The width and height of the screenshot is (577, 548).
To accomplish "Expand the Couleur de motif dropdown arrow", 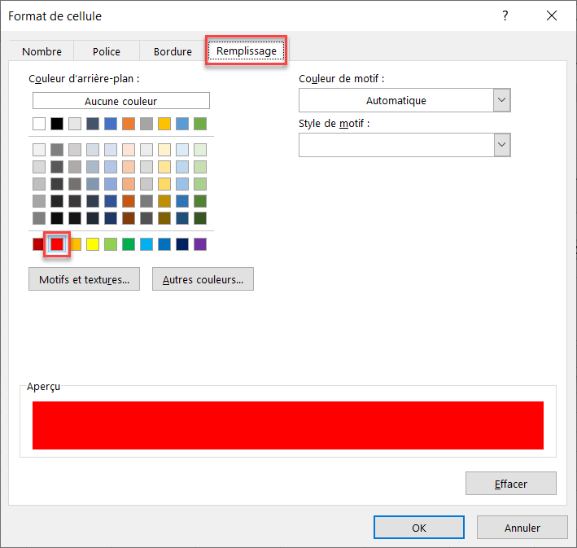I will 501,100.
